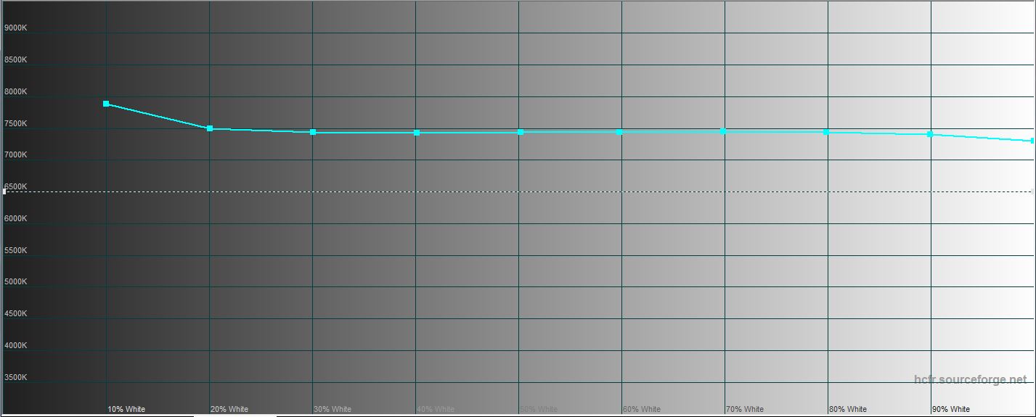Select the 3500K temperature label
The height and width of the screenshot is (417, 1036).
point(16,377)
